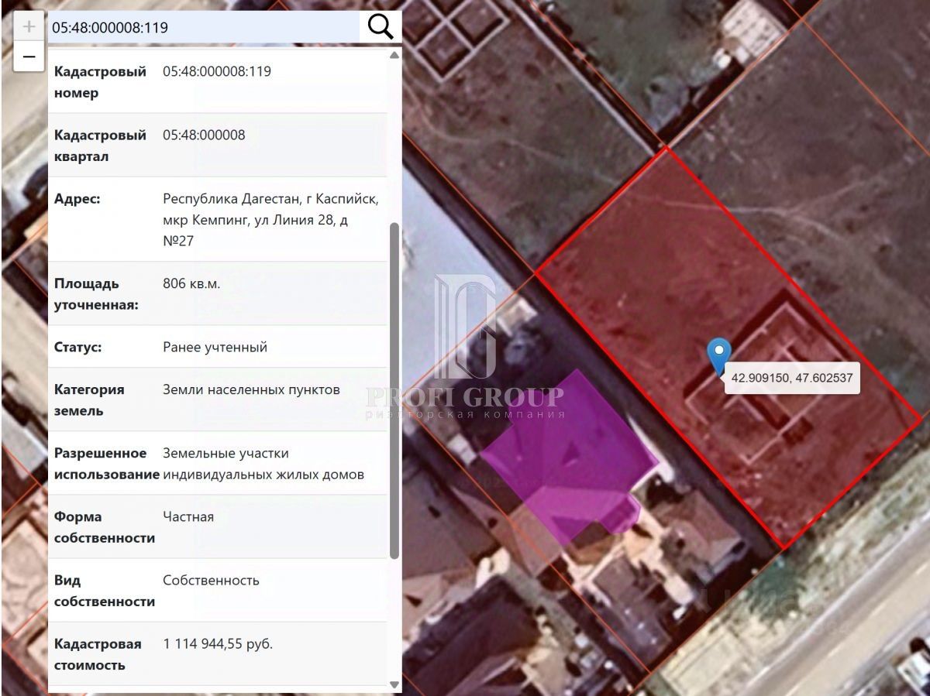Screen dimensions: 930x696
Task: Click the magnifier search icon
Action: click(380, 27)
